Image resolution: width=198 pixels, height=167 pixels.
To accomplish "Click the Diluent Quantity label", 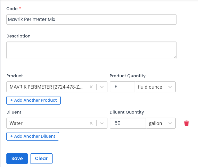I will 127,112.
